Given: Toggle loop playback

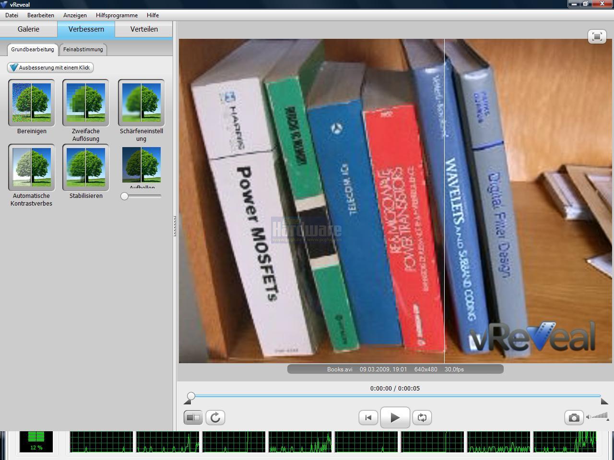Looking at the screenshot, I should pyautogui.click(x=422, y=417).
